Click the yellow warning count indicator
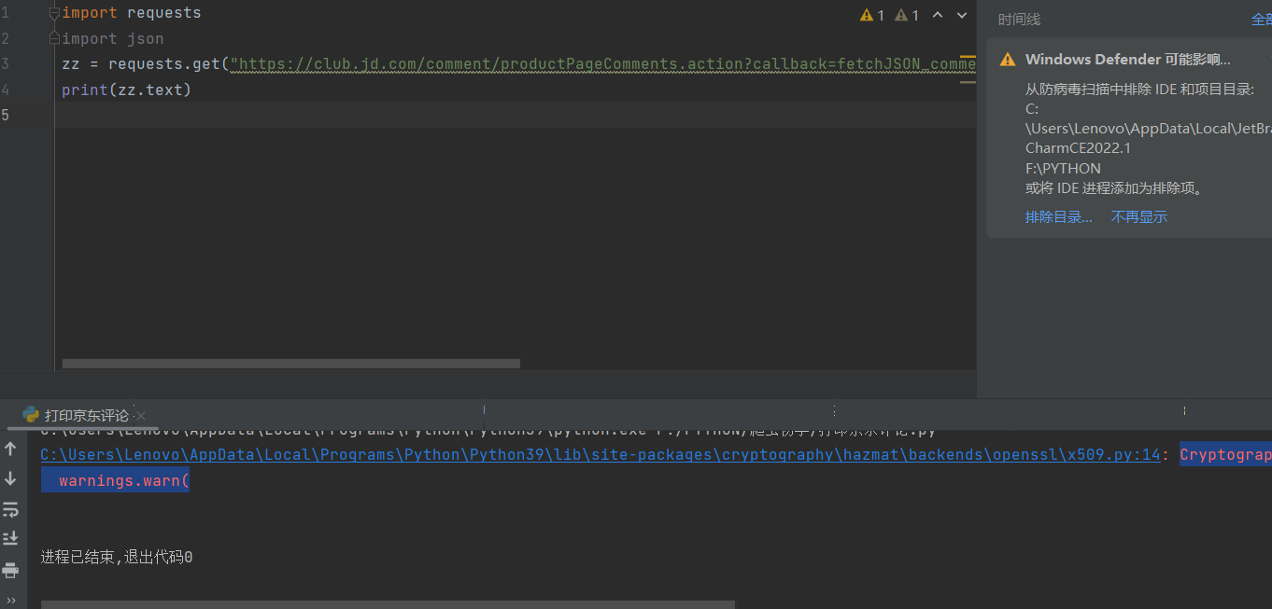Image resolution: width=1272 pixels, height=609 pixels. pyautogui.click(x=872, y=15)
